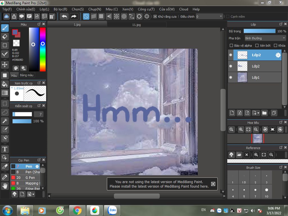Image resolution: width=288 pixels, height=216 pixels.
Task: Open Google Chrome from the taskbar
Action: [77, 210]
